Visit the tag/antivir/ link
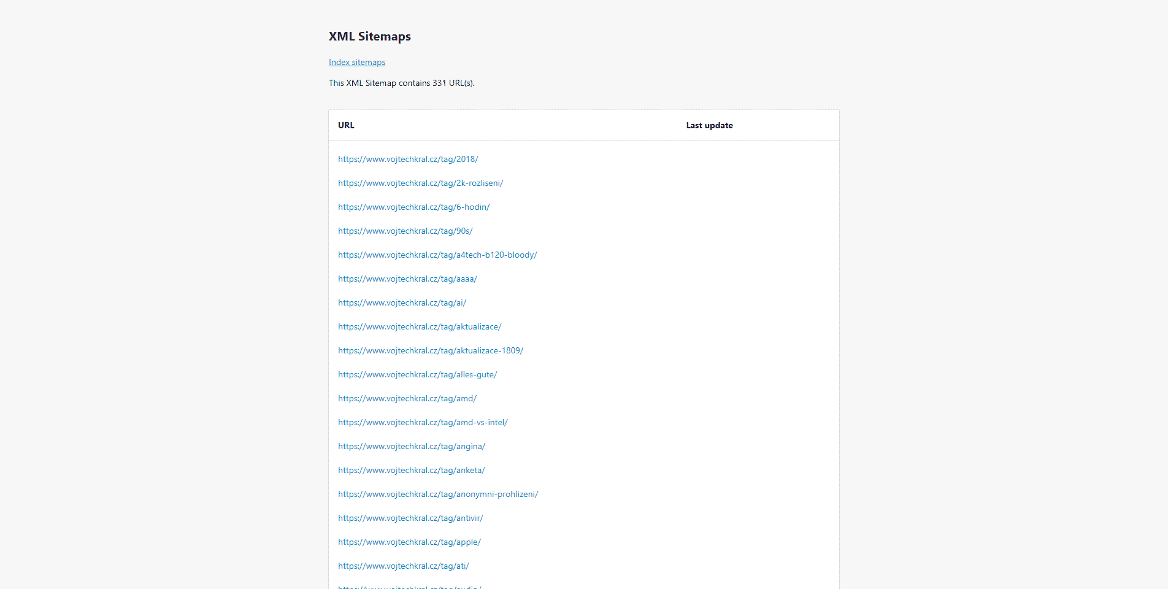This screenshot has width=1168, height=589. click(x=410, y=518)
